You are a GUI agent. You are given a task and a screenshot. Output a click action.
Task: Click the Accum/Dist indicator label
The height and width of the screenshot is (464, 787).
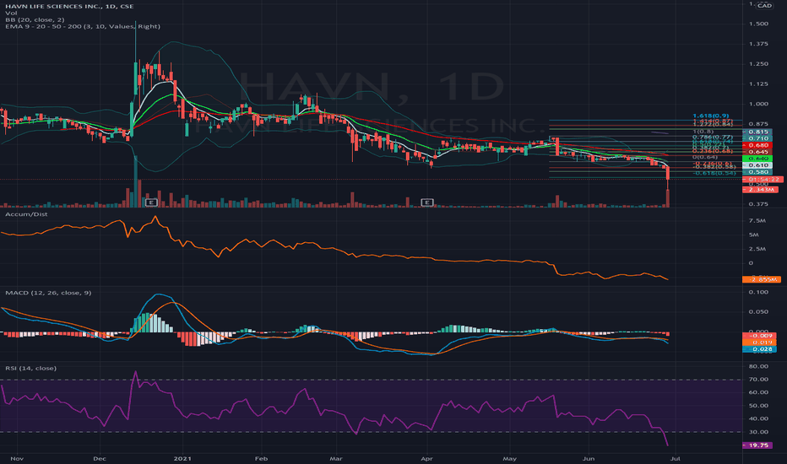[26, 214]
